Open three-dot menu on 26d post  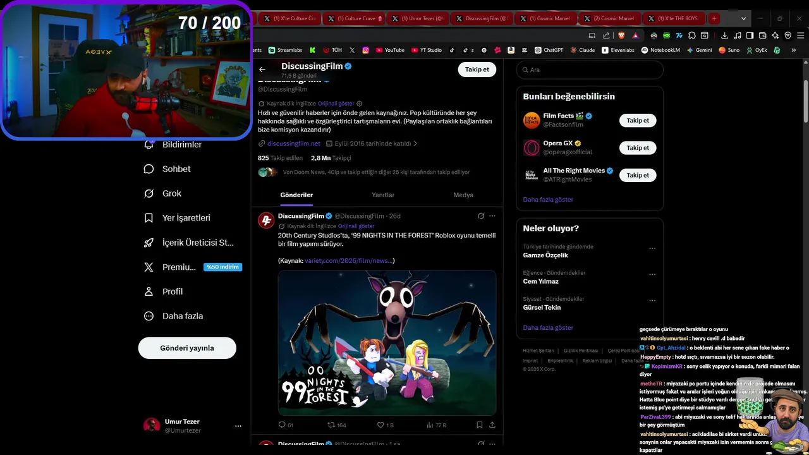[492, 216]
